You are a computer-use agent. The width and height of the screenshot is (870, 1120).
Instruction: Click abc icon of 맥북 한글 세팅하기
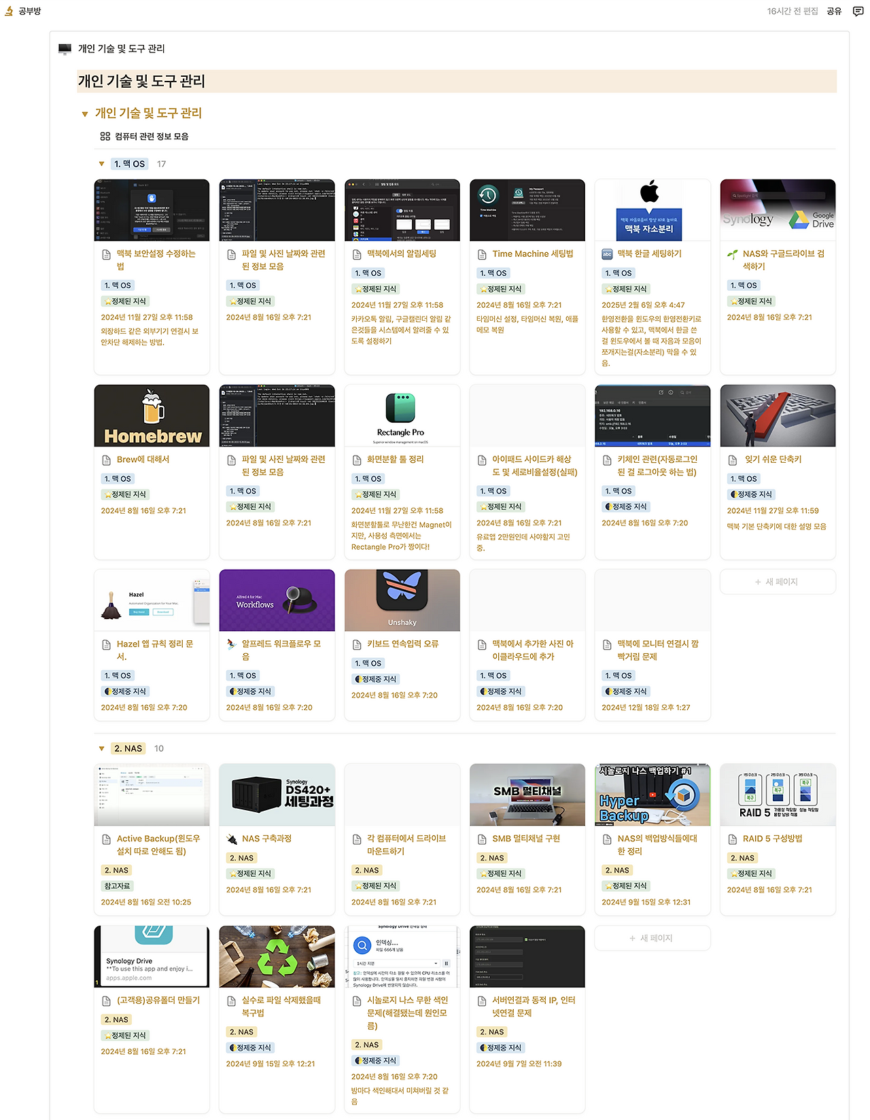pyautogui.click(x=607, y=254)
